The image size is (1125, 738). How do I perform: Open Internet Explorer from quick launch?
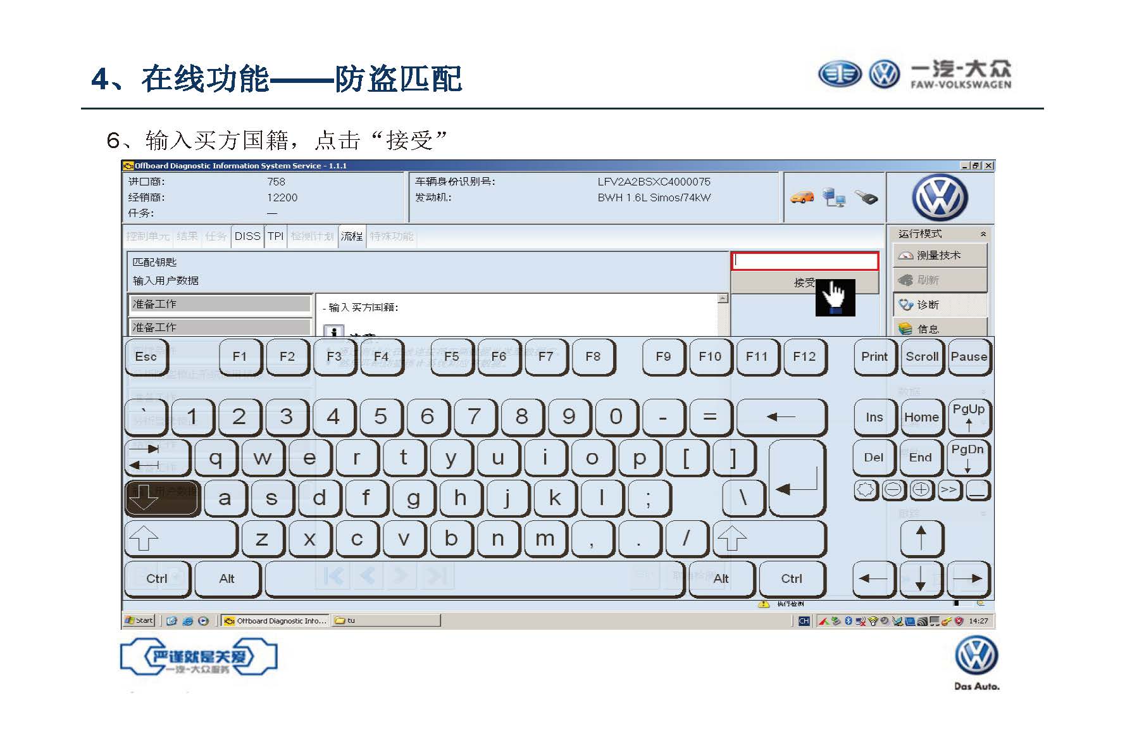pyautogui.click(x=187, y=621)
